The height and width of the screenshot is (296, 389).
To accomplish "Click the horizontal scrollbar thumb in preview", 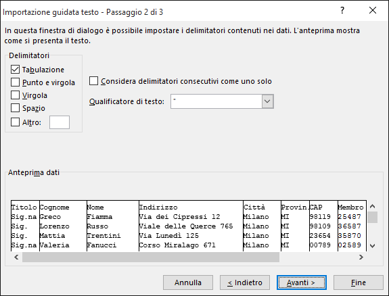I will click(151, 257).
